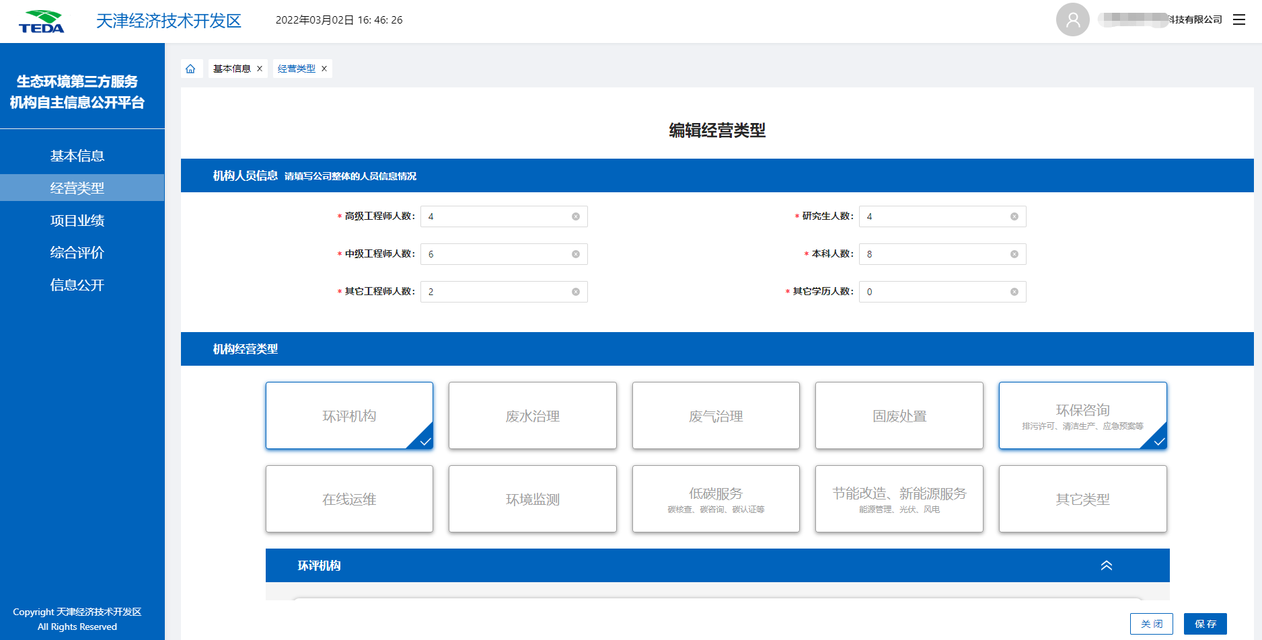Select the 废水治理 business type card

[533, 415]
